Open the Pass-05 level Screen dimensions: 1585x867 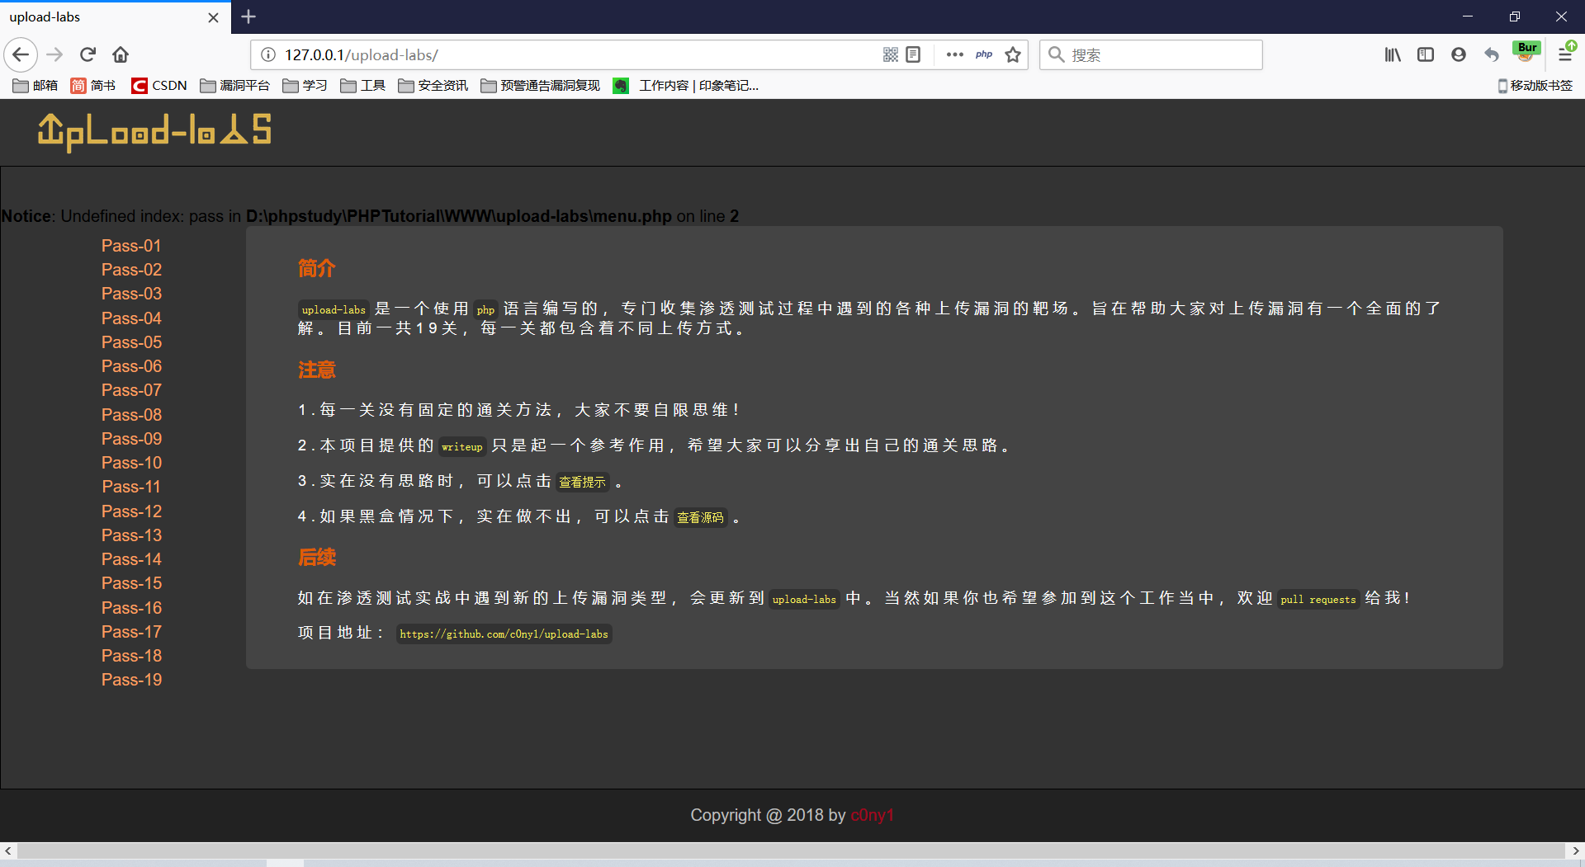[x=131, y=342]
